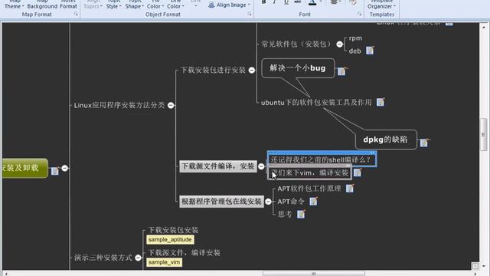
Task: Click the vertical scrollbar down arrow
Action: pos(483,266)
